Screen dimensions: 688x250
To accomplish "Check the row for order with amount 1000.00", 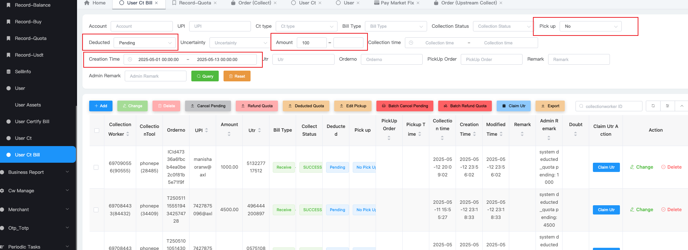I will (96, 167).
